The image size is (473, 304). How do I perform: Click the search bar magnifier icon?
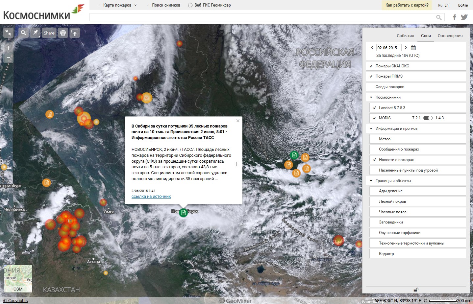(x=439, y=17)
